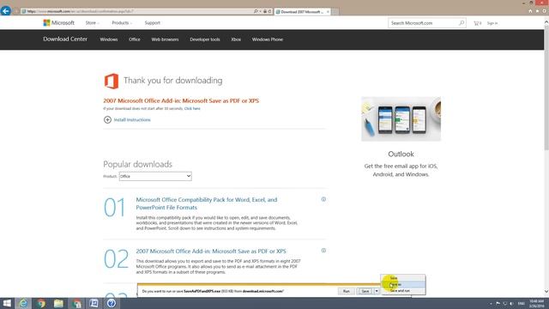Select Windows Phone in the Download Center bar
This screenshot has width=549, height=309.
268,39
